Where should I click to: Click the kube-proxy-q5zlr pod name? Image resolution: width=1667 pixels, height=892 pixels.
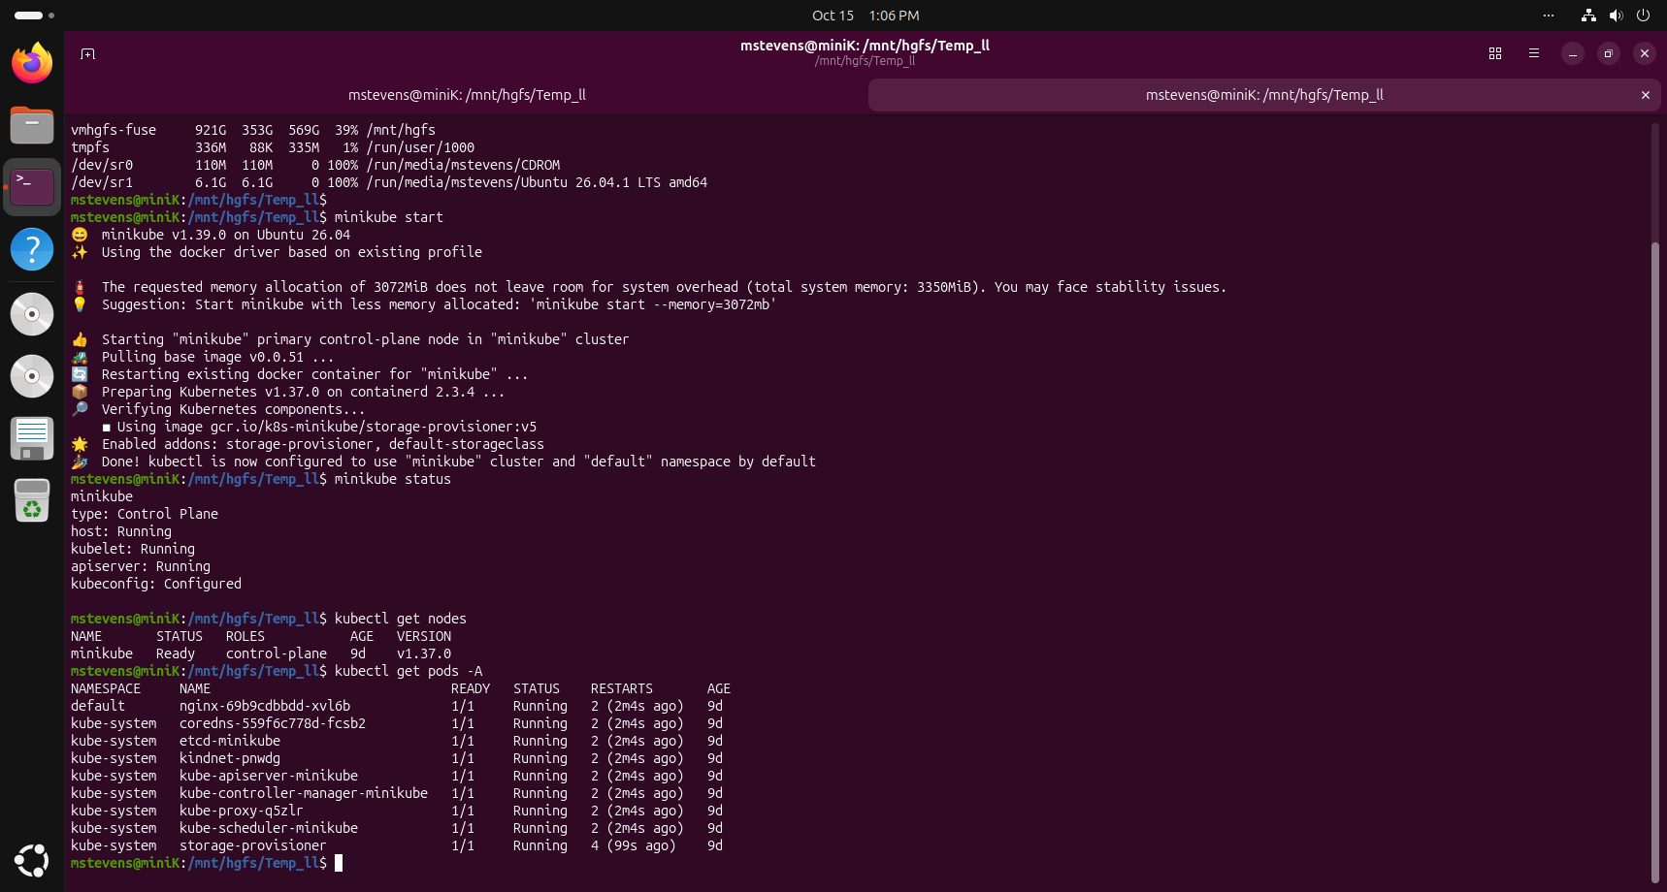(242, 811)
